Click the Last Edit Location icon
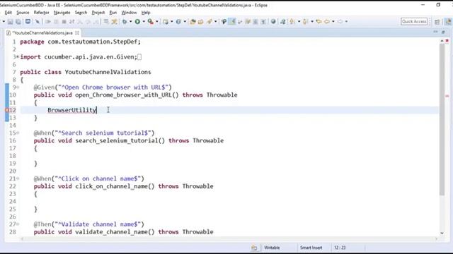Viewport: 453px width, 254px height. [319, 22]
